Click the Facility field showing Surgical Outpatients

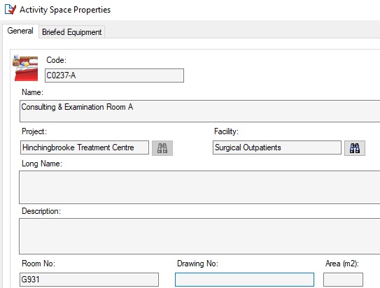pos(277,147)
